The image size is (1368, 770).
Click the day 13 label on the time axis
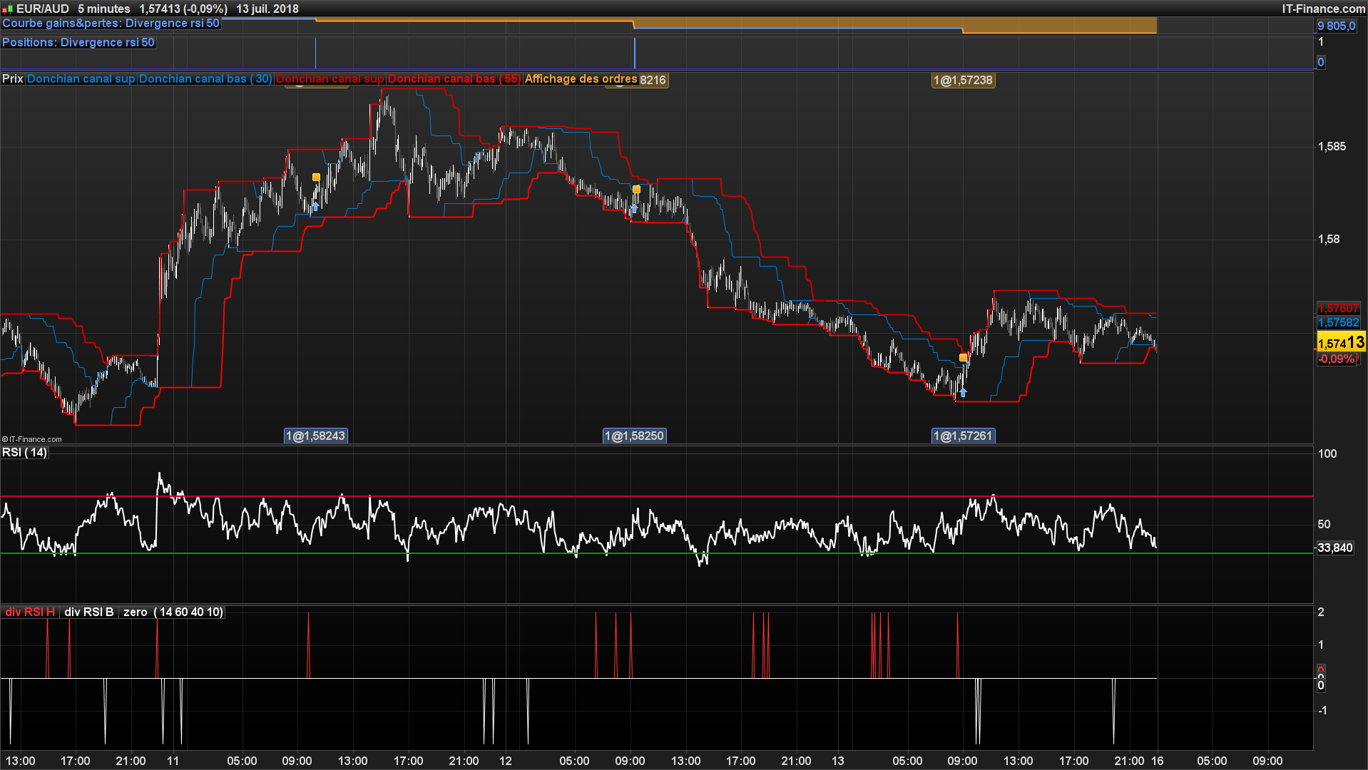pyautogui.click(x=837, y=761)
